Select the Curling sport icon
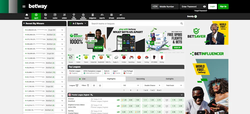Screen dimensions: 250x114 (x=147, y=57)
